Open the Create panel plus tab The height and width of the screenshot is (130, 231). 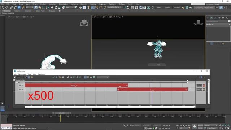208,18
